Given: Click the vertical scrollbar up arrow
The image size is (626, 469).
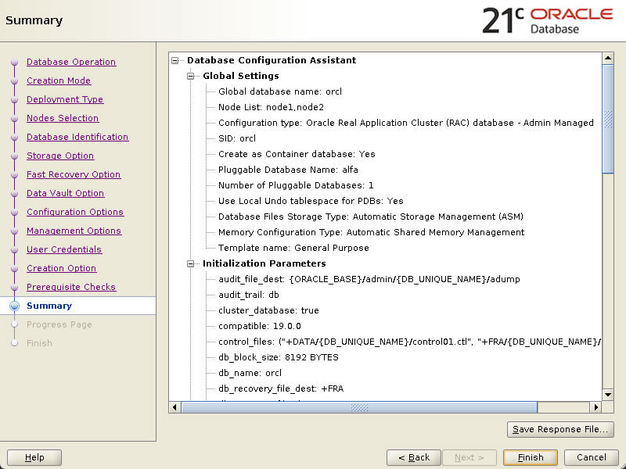Looking at the screenshot, I should click(608, 58).
